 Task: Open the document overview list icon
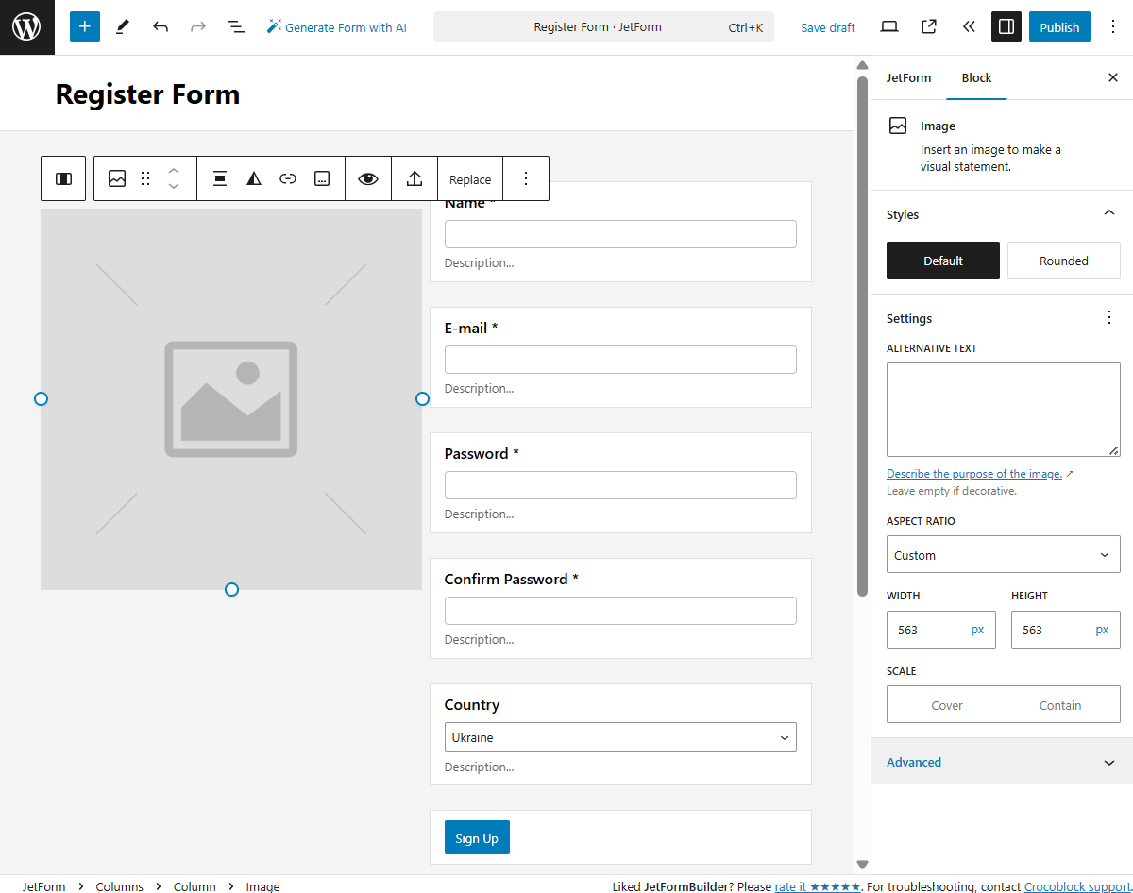pyautogui.click(x=235, y=26)
